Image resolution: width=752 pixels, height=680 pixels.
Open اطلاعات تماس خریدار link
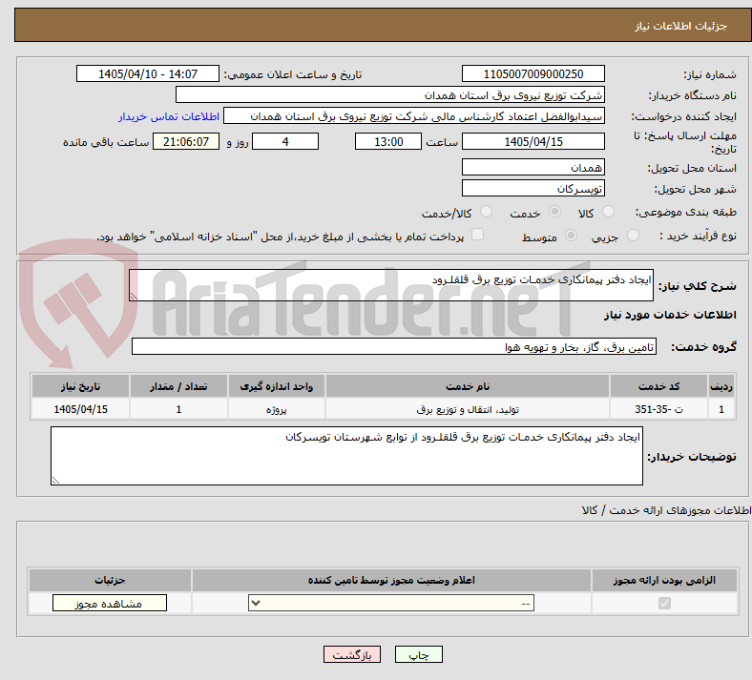click(169, 116)
